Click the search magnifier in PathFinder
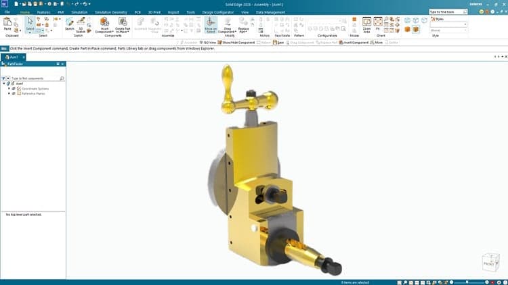 point(62,78)
